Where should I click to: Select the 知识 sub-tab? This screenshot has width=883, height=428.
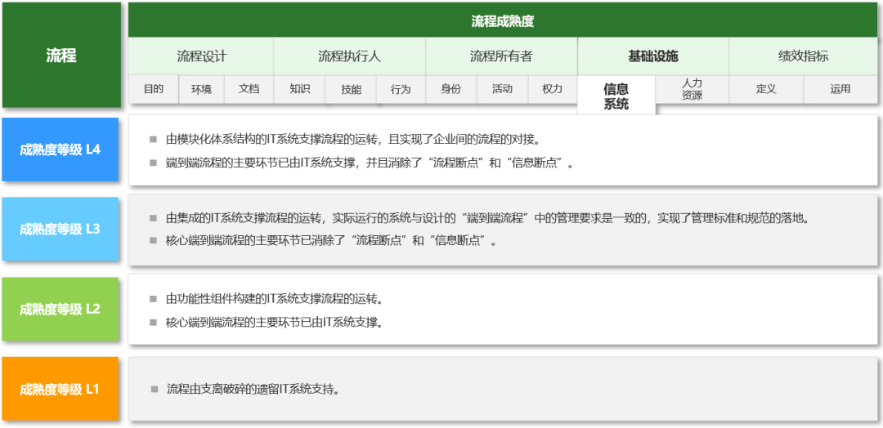[299, 89]
